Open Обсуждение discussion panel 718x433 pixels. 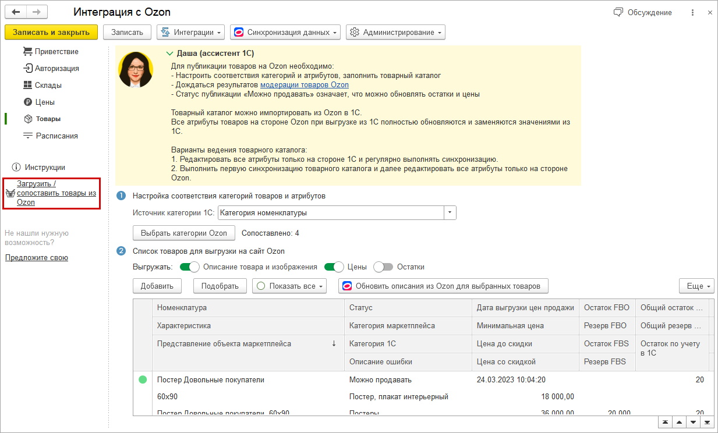point(642,12)
